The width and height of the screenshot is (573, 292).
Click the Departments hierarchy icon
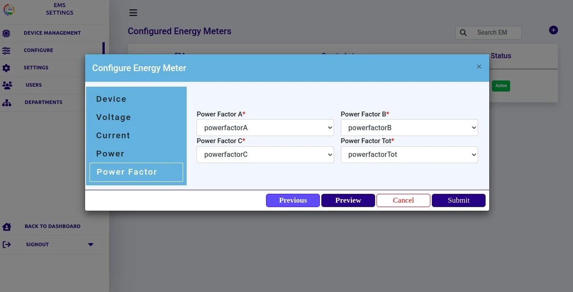pos(7,102)
